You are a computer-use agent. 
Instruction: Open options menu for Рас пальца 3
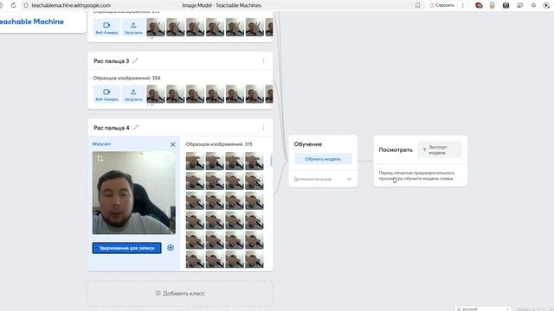[x=263, y=61]
